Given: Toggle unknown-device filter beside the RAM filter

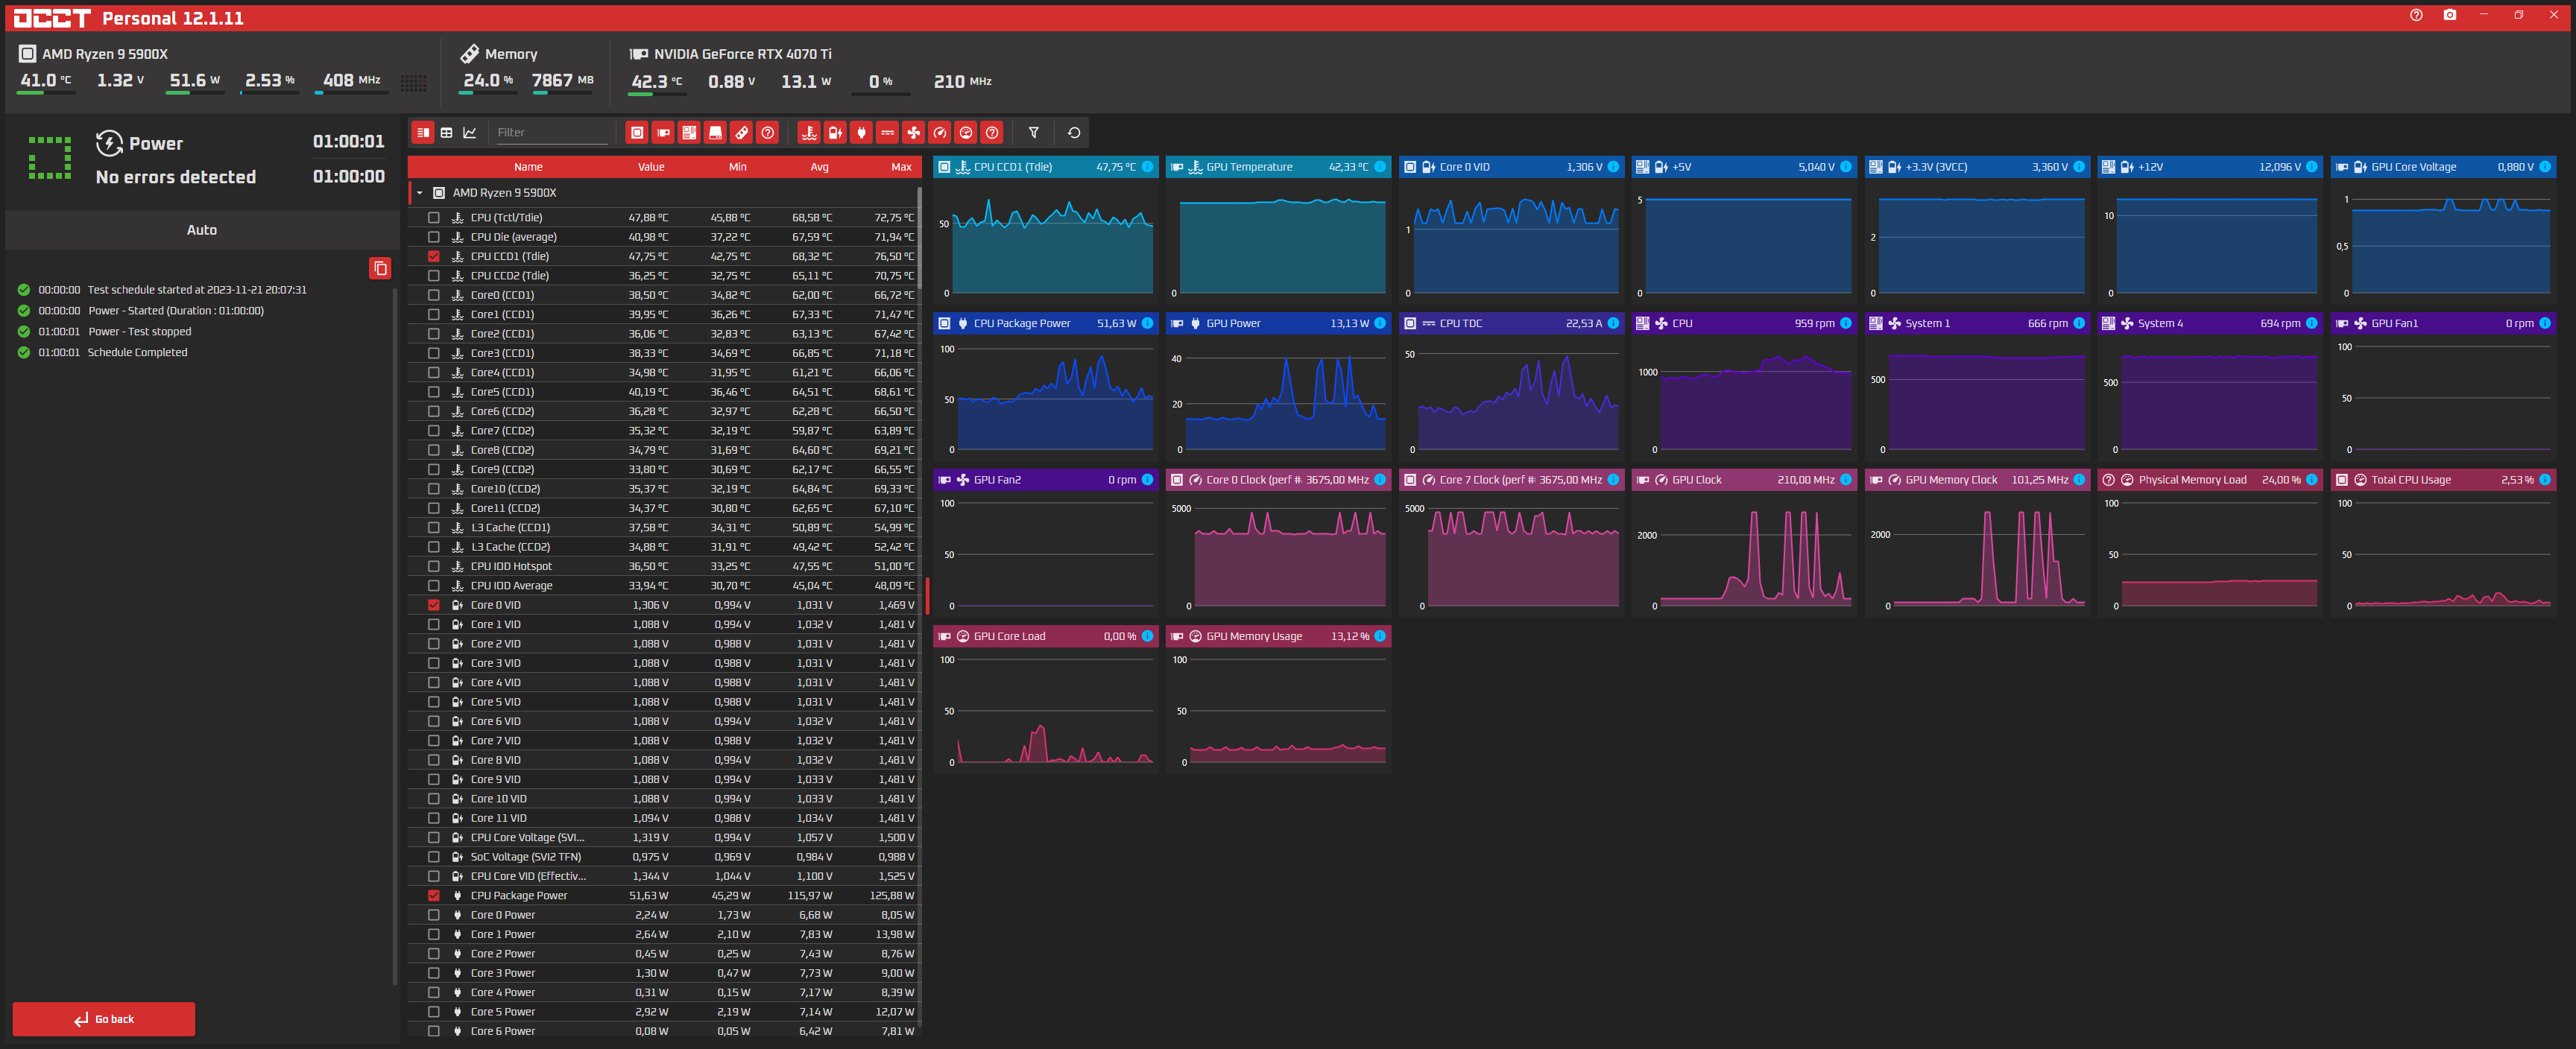Looking at the screenshot, I should [767, 132].
